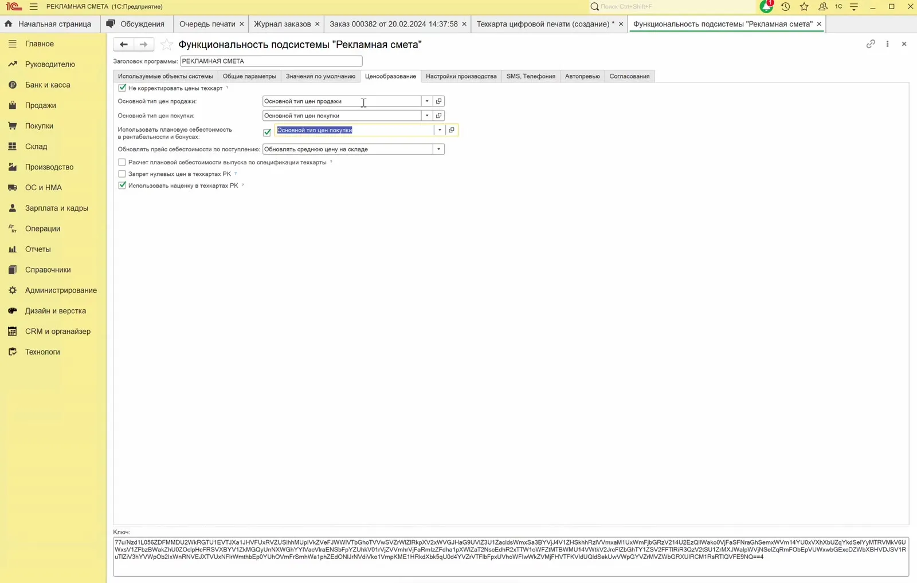This screenshot has width=917, height=583.
Task: Go to 'Начальная страница' tab
Action: click(x=50, y=24)
